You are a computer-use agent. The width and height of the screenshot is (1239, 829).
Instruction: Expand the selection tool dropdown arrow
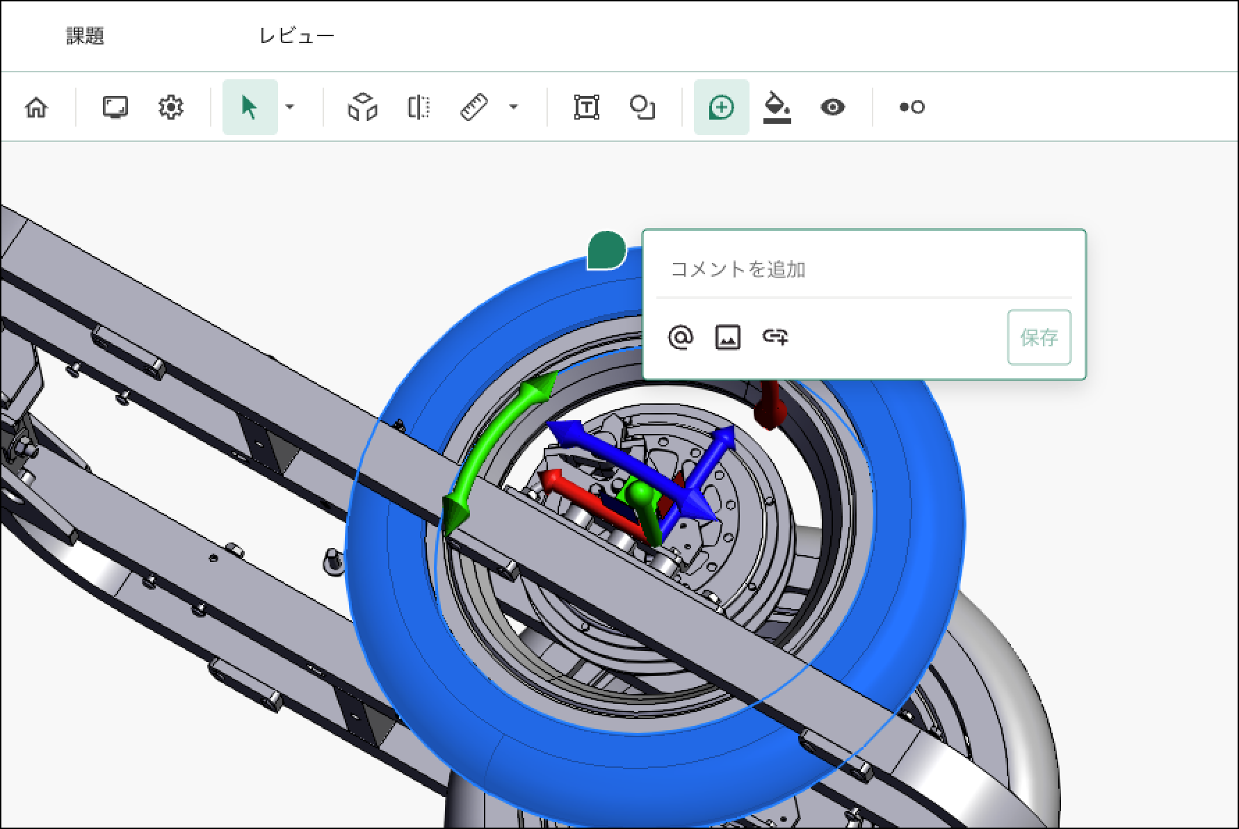pyautogui.click(x=290, y=107)
